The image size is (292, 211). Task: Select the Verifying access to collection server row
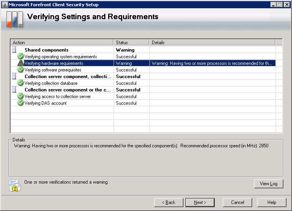coord(143,97)
